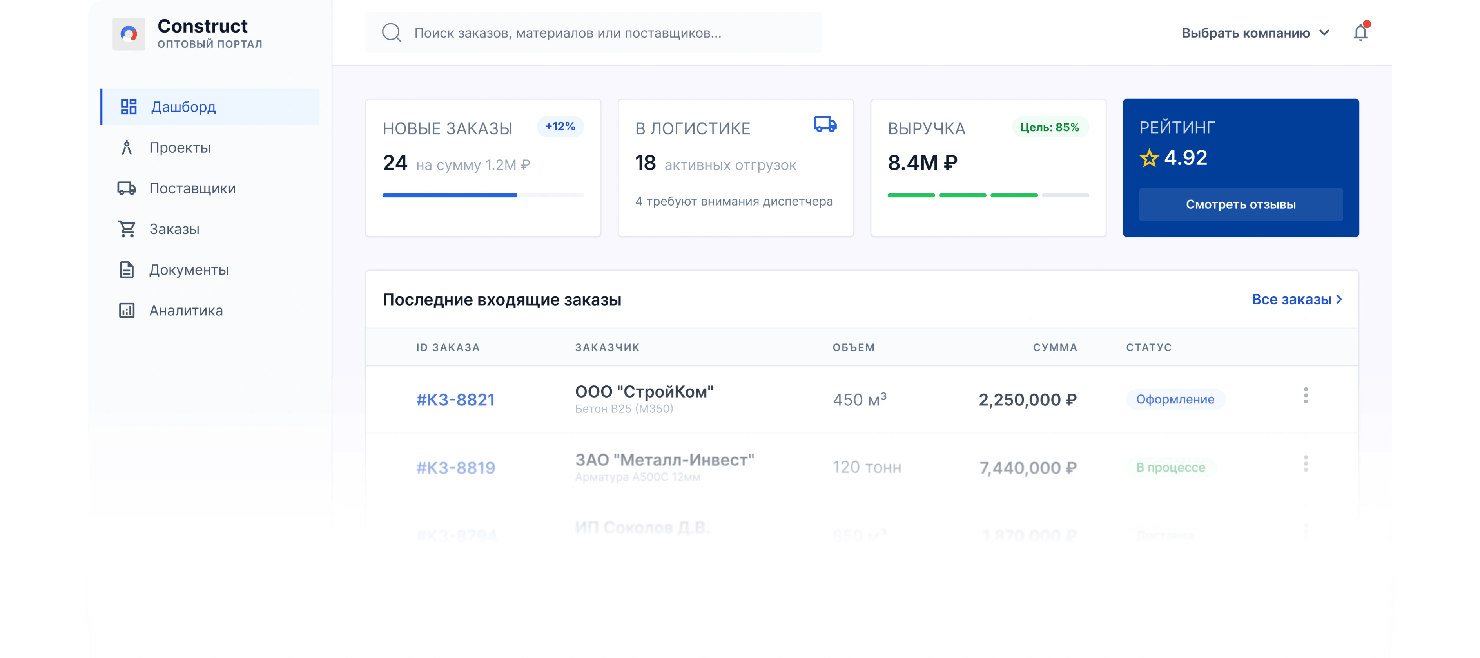
Task: Click rating value 4.92
Action: click(x=1185, y=158)
